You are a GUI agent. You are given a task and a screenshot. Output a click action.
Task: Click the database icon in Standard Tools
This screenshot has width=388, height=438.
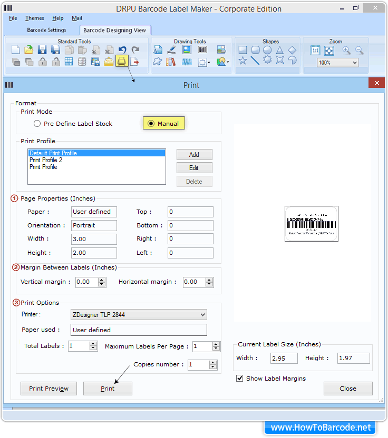[82, 62]
